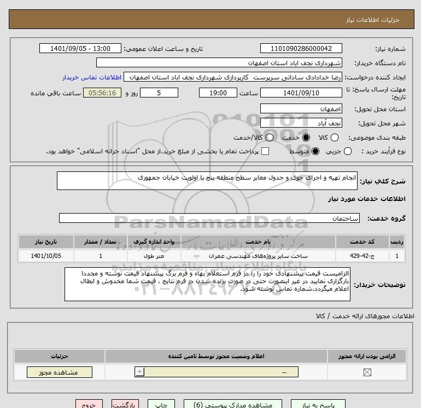Click the need date cell 1401/10/05

coord(46,256)
